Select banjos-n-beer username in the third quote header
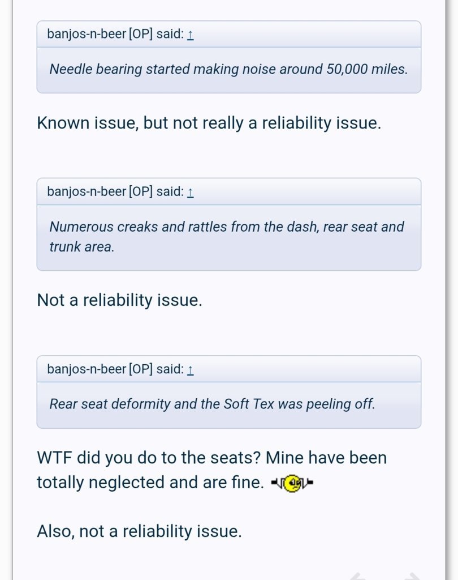Image resolution: width=458 pixels, height=580 pixels. [x=87, y=369]
